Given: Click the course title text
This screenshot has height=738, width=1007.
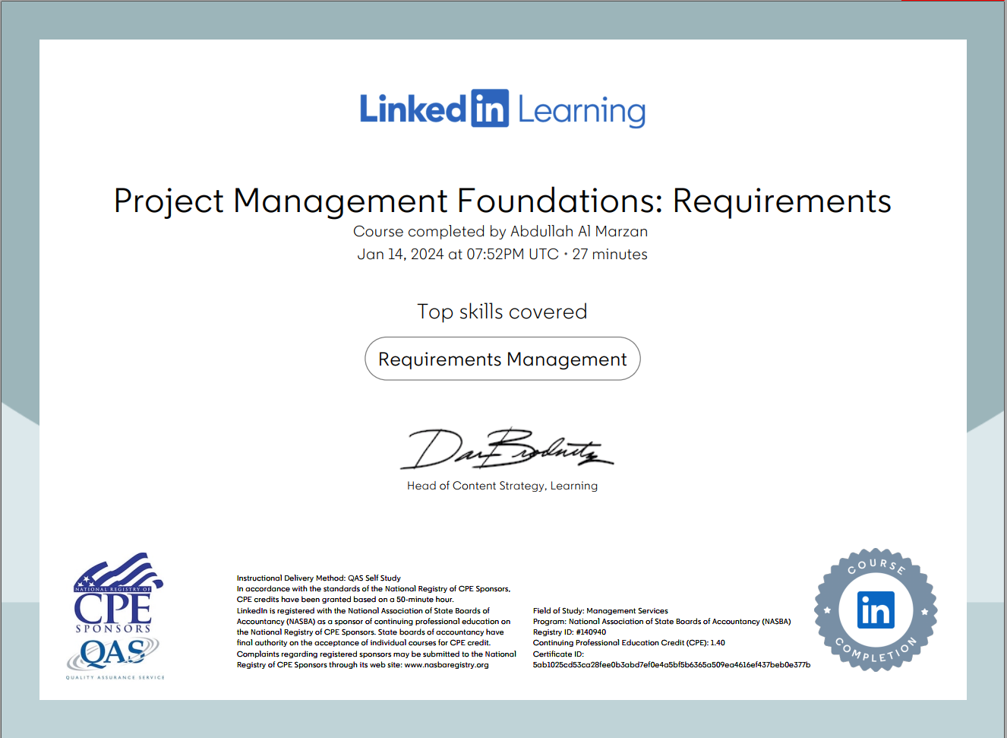Looking at the screenshot, I should [502, 201].
